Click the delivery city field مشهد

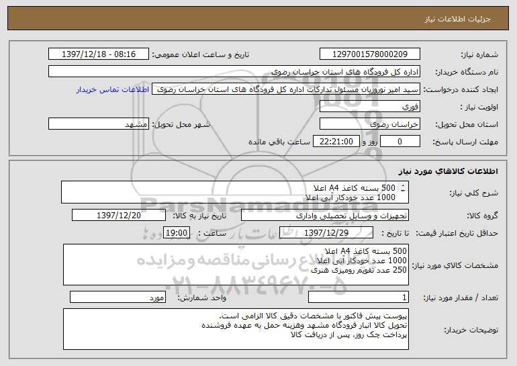(99, 124)
